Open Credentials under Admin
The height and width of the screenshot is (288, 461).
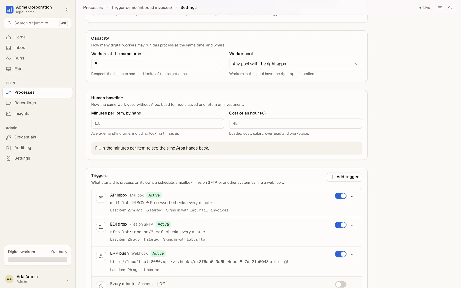pos(38,137)
